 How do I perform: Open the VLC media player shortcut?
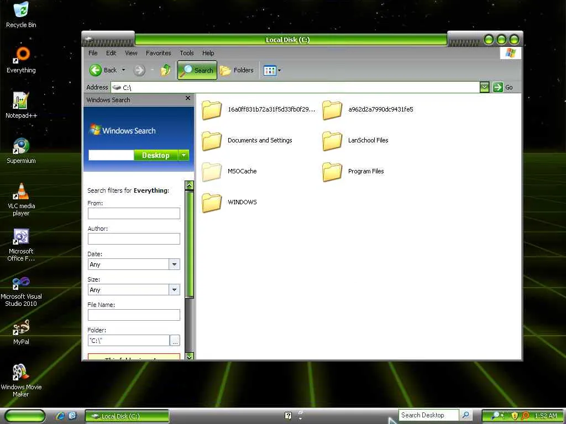click(x=21, y=199)
